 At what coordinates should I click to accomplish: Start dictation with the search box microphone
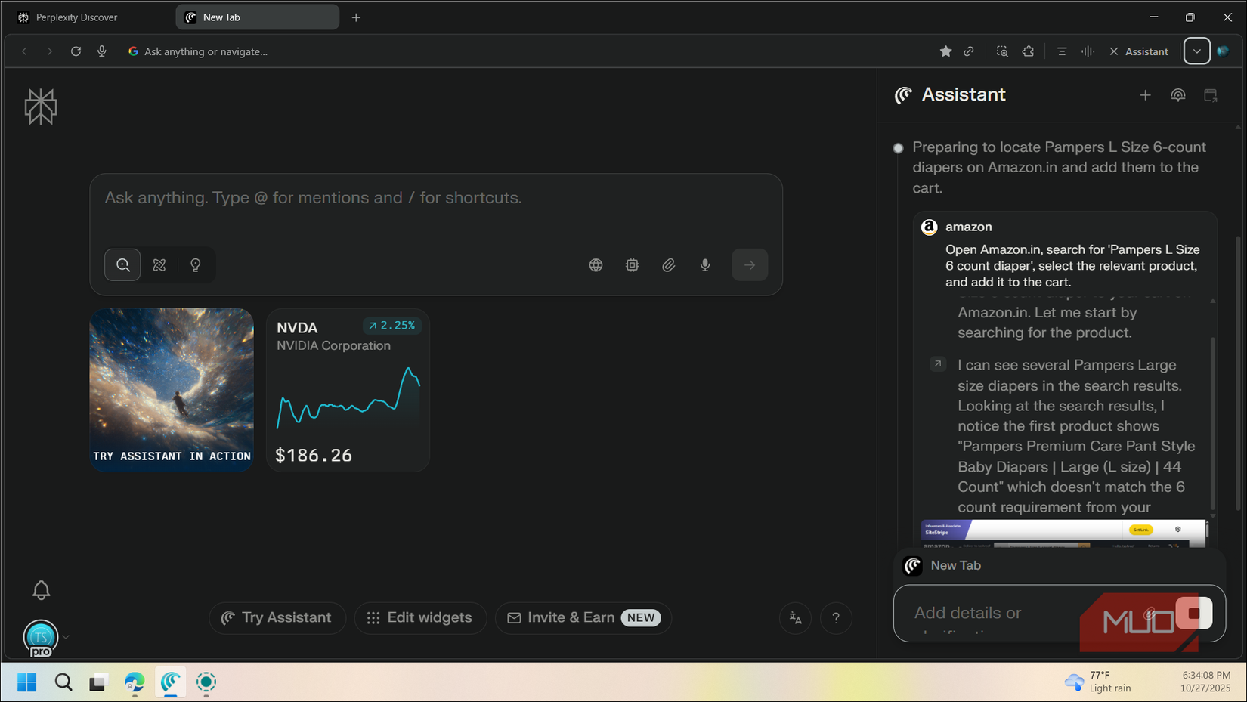(705, 265)
